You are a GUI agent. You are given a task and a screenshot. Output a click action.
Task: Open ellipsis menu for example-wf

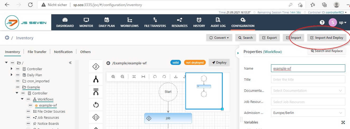(31, 106)
